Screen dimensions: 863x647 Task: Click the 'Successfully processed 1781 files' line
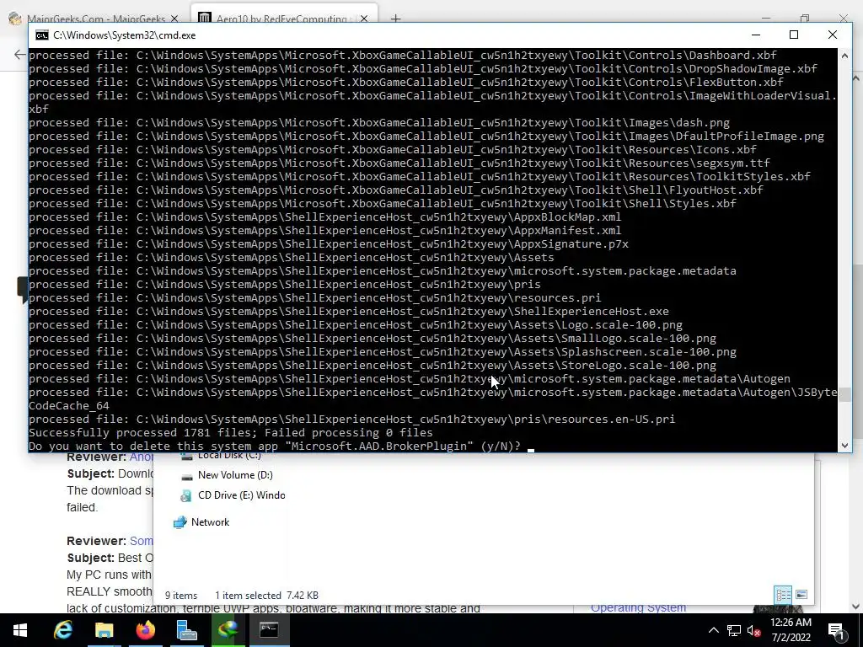pos(231,432)
